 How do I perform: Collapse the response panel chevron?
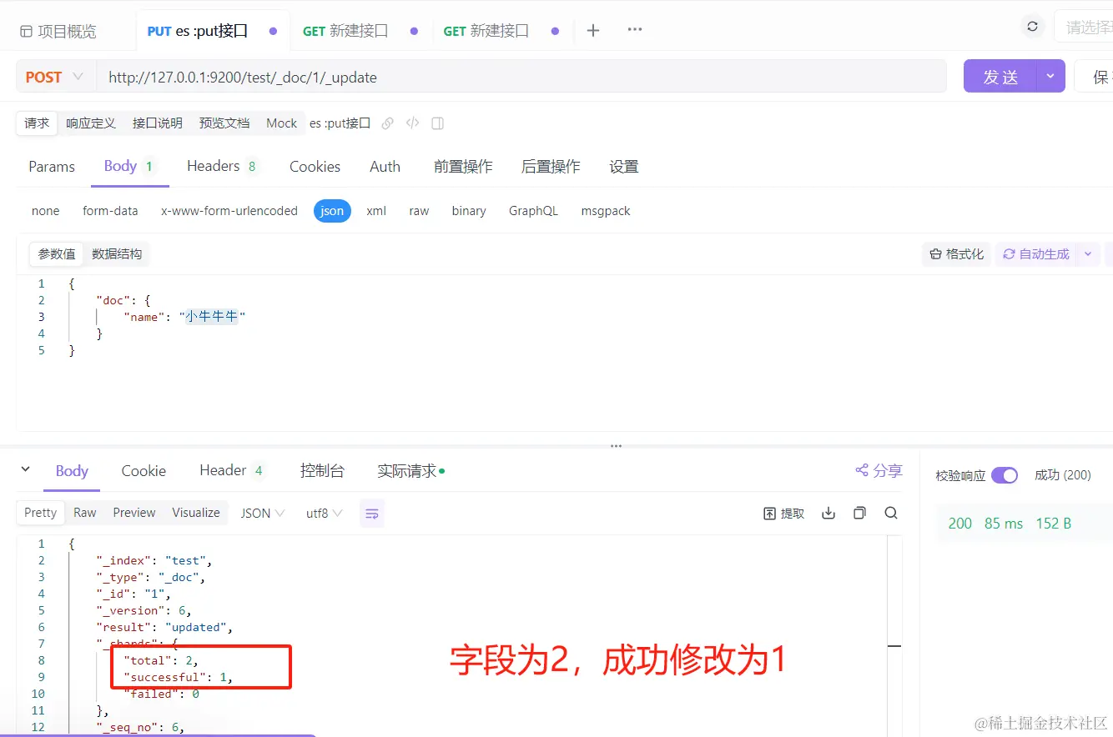pos(26,470)
